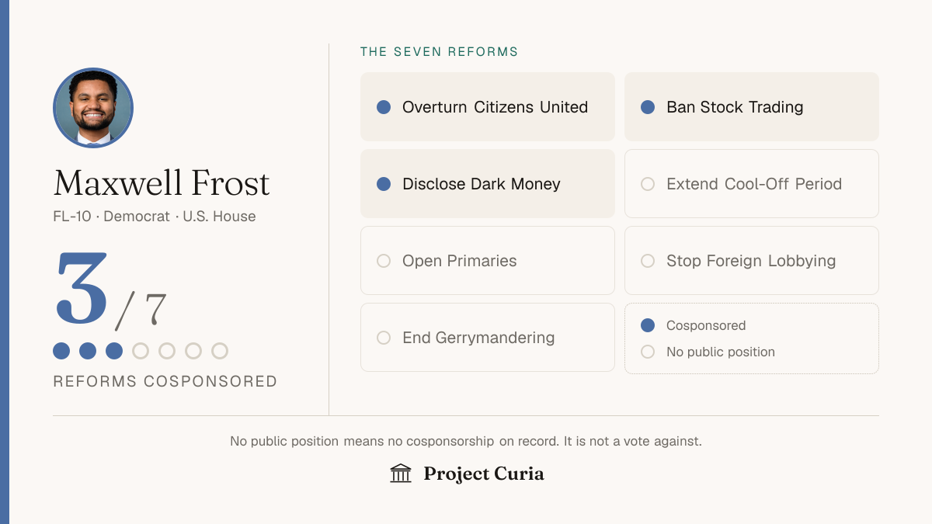Click The Seven Reforms heading
Screen dimensions: 932x524
click(x=440, y=52)
